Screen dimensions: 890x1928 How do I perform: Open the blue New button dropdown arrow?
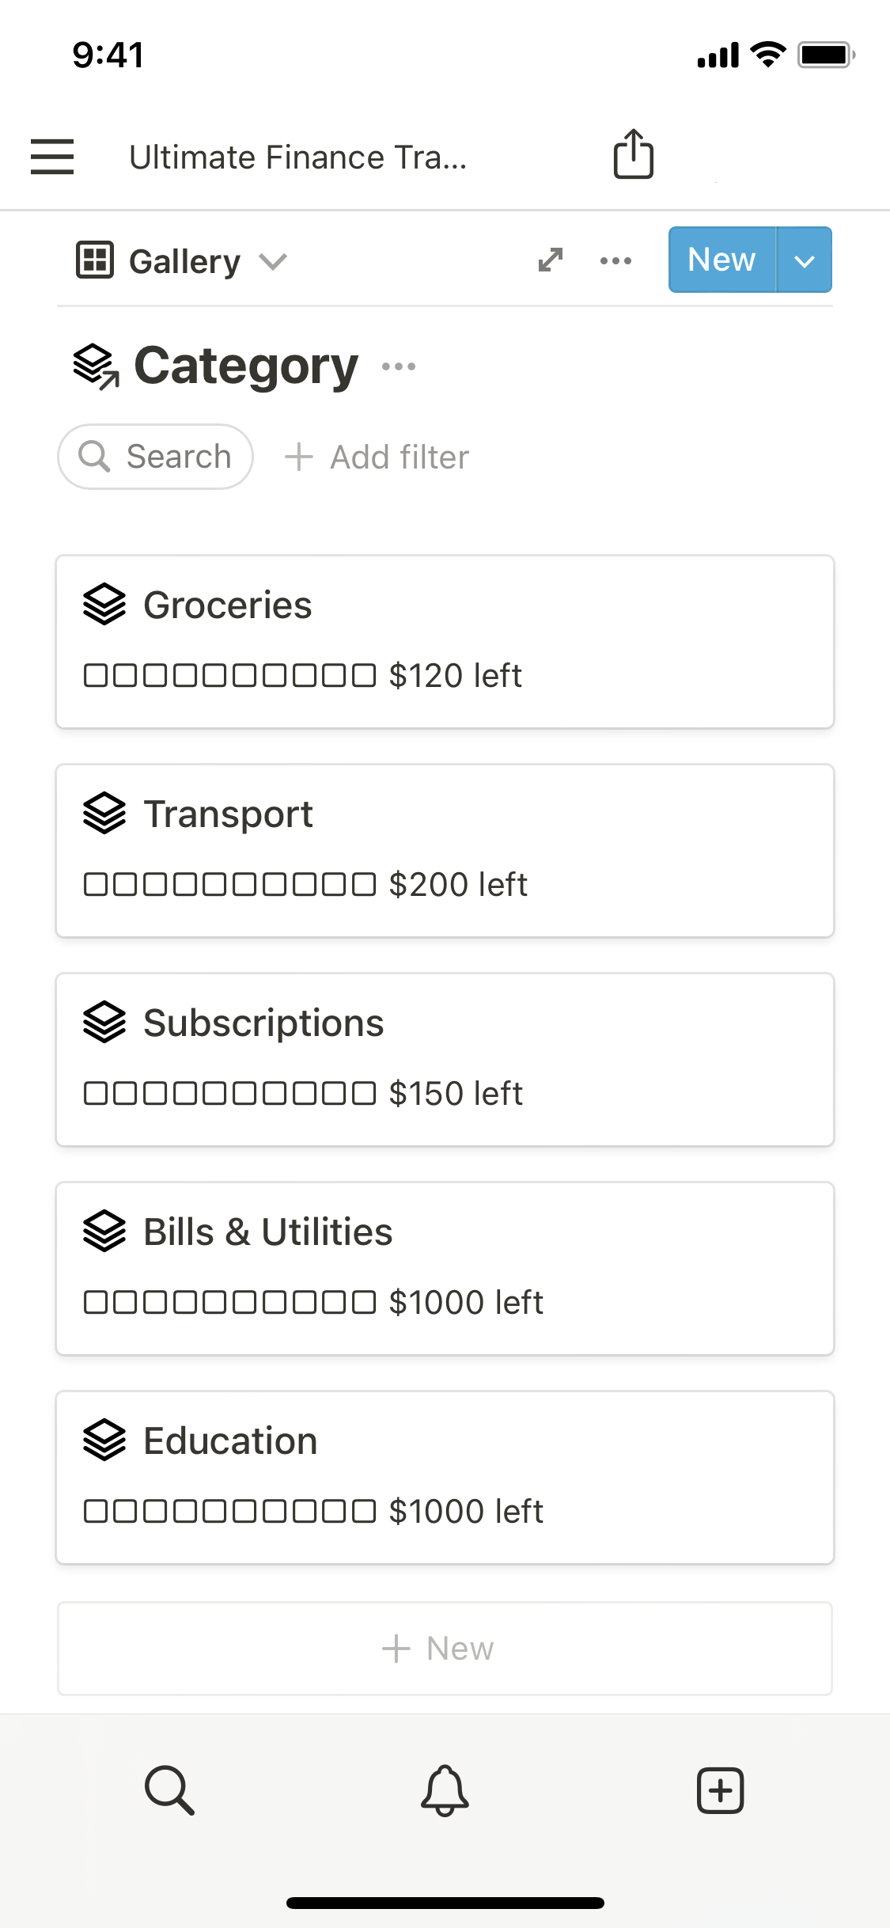pos(805,260)
